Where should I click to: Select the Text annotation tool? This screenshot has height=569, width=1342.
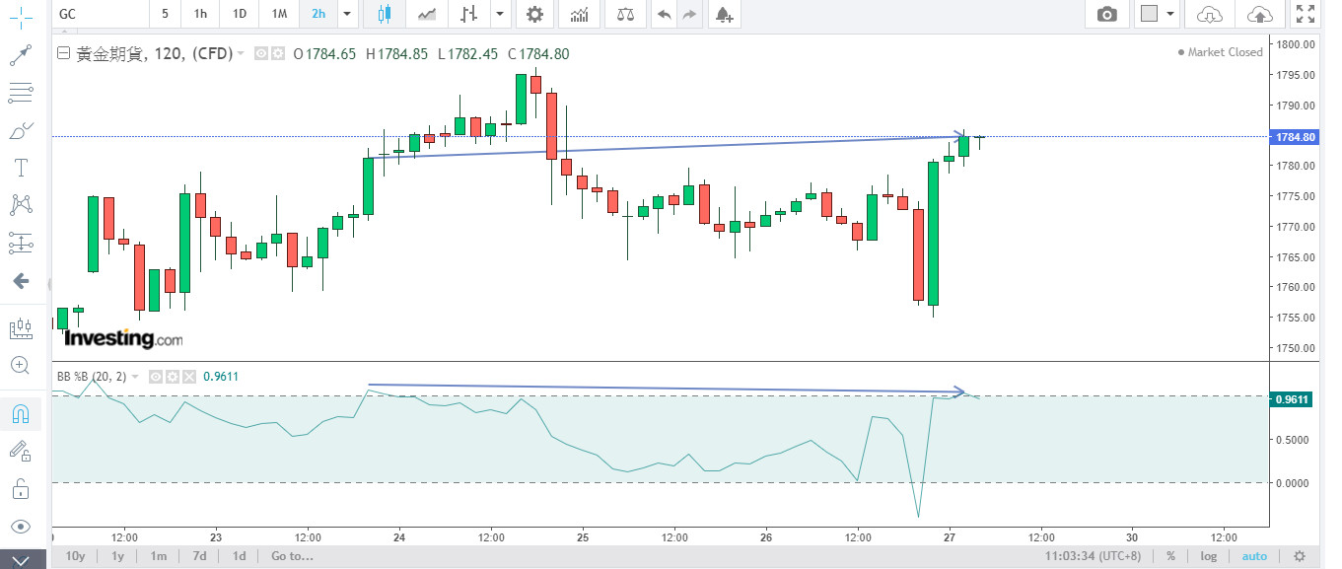point(21,167)
